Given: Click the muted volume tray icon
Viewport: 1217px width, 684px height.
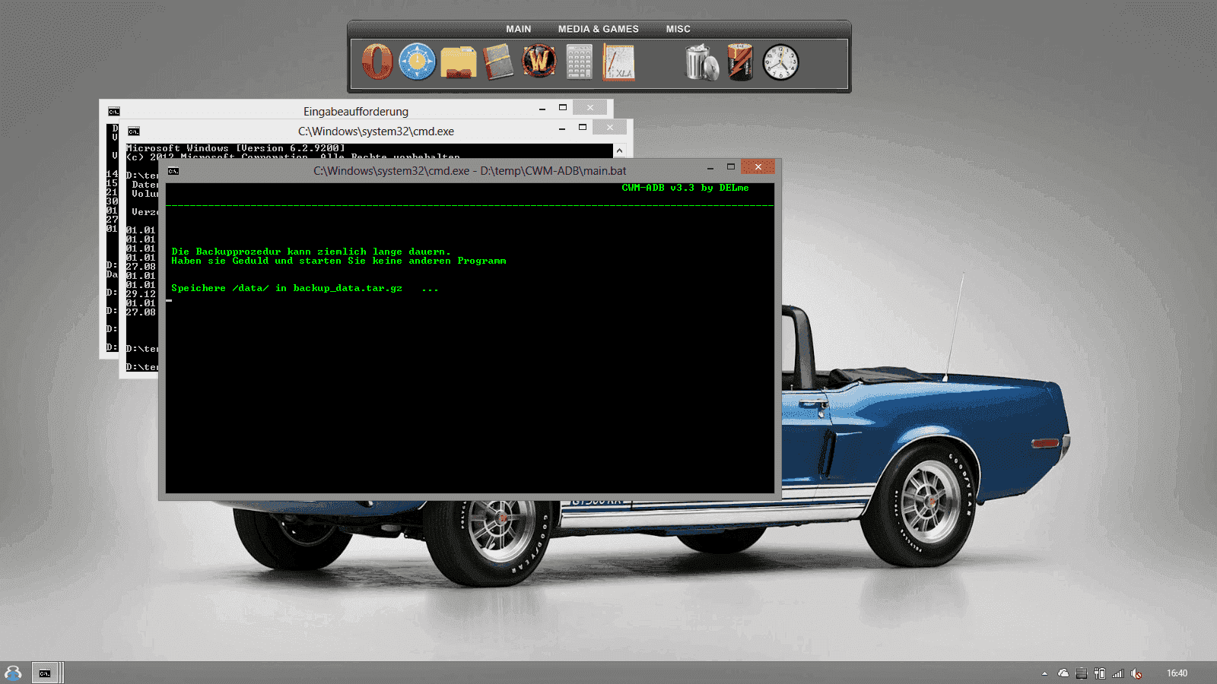Looking at the screenshot, I should click(x=1136, y=673).
